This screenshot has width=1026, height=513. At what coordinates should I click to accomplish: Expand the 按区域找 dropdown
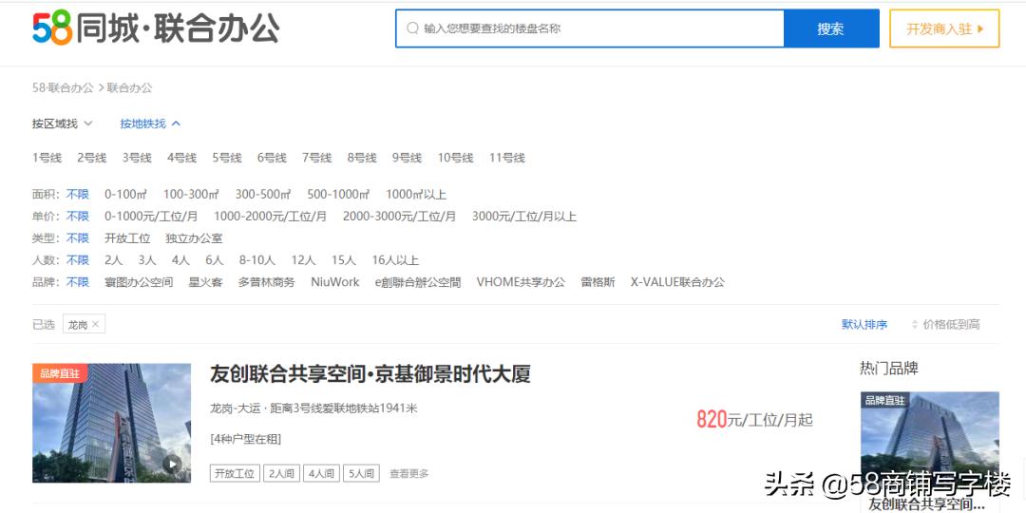pyautogui.click(x=63, y=123)
